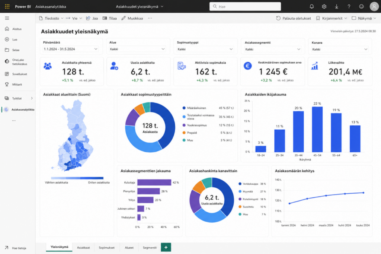Expand the Päivämäärä date range dropdown
The width and height of the screenshot is (381, 254).
click(x=70, y=49)
